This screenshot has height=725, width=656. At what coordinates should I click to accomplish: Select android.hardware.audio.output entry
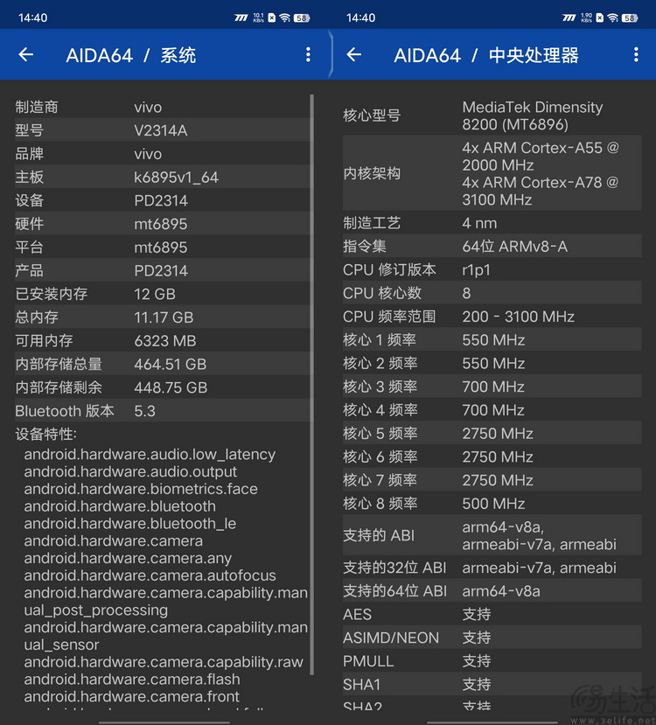(130, 471)
